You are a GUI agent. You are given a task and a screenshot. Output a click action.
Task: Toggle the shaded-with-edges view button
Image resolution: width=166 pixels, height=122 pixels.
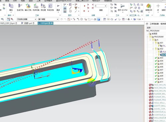click(98, 19)
